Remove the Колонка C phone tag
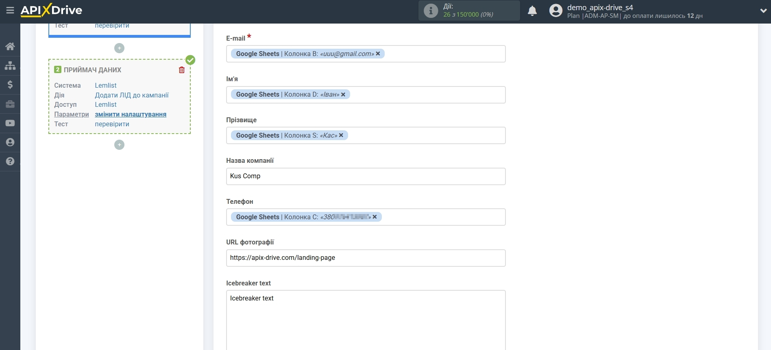Image resolution: width=771 pixels, height=350 pixels. coord(375,217)
